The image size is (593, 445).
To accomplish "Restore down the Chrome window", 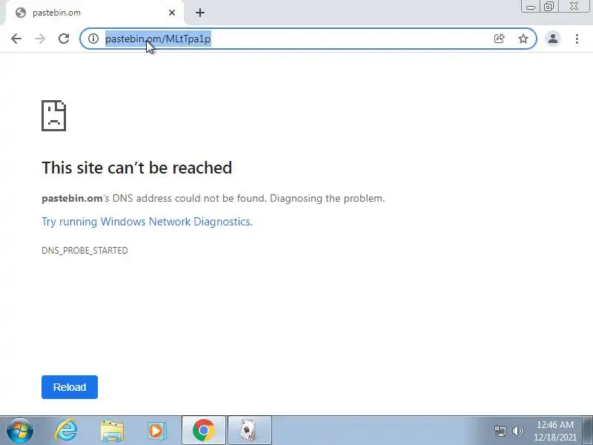I will [x=549, y=7].
